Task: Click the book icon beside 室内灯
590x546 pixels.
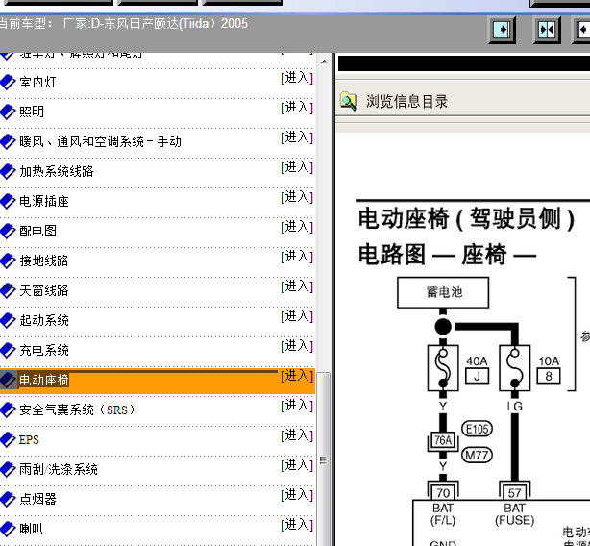Action: 8,82
